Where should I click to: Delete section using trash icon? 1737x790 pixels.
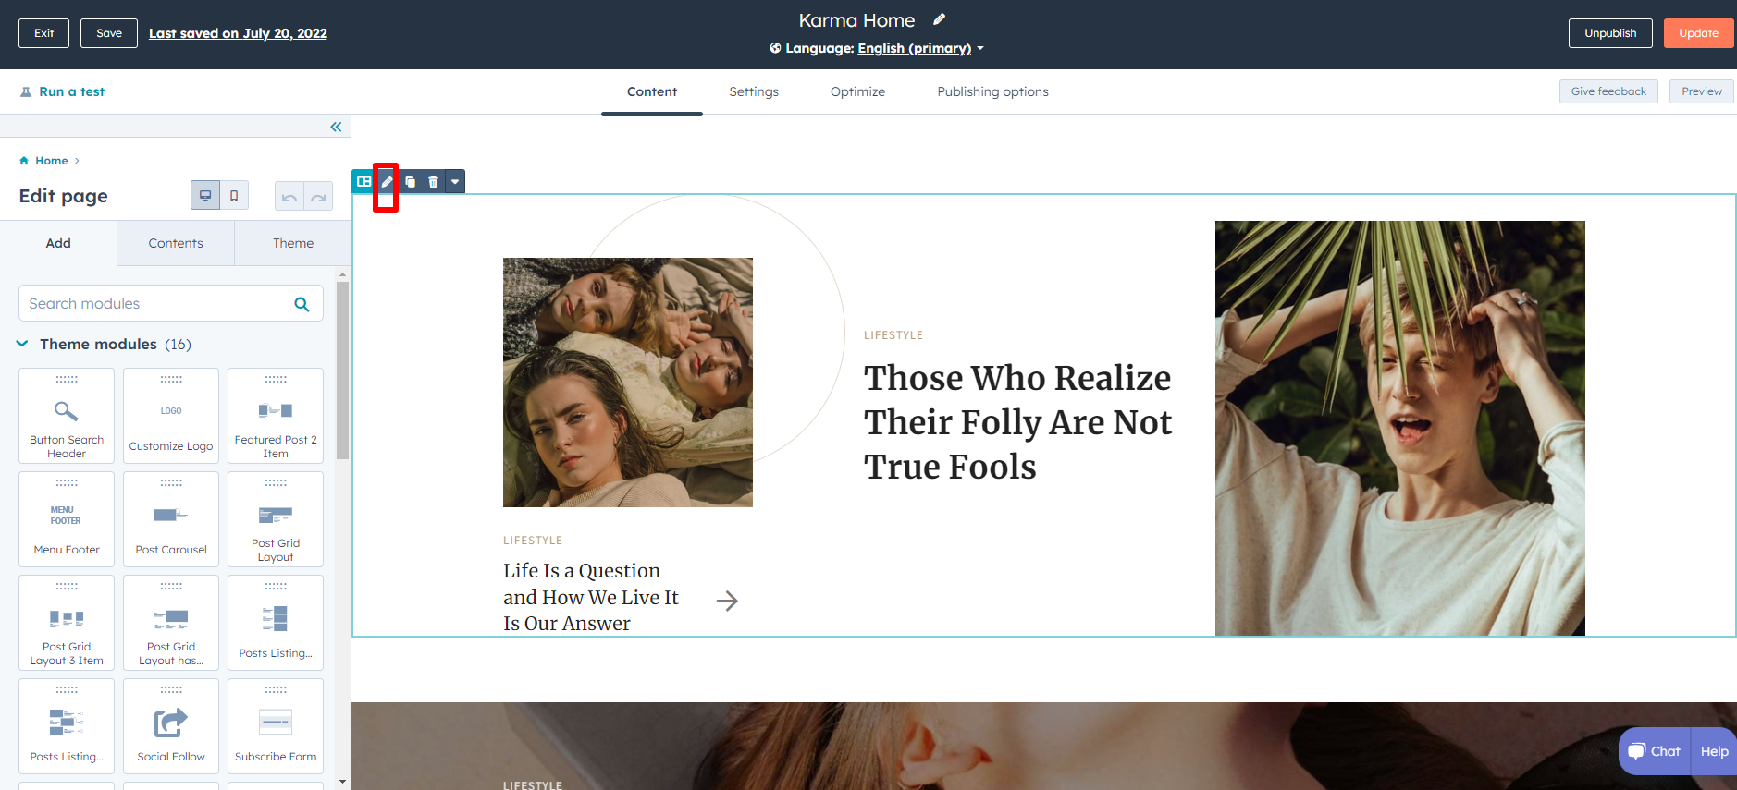433,182
